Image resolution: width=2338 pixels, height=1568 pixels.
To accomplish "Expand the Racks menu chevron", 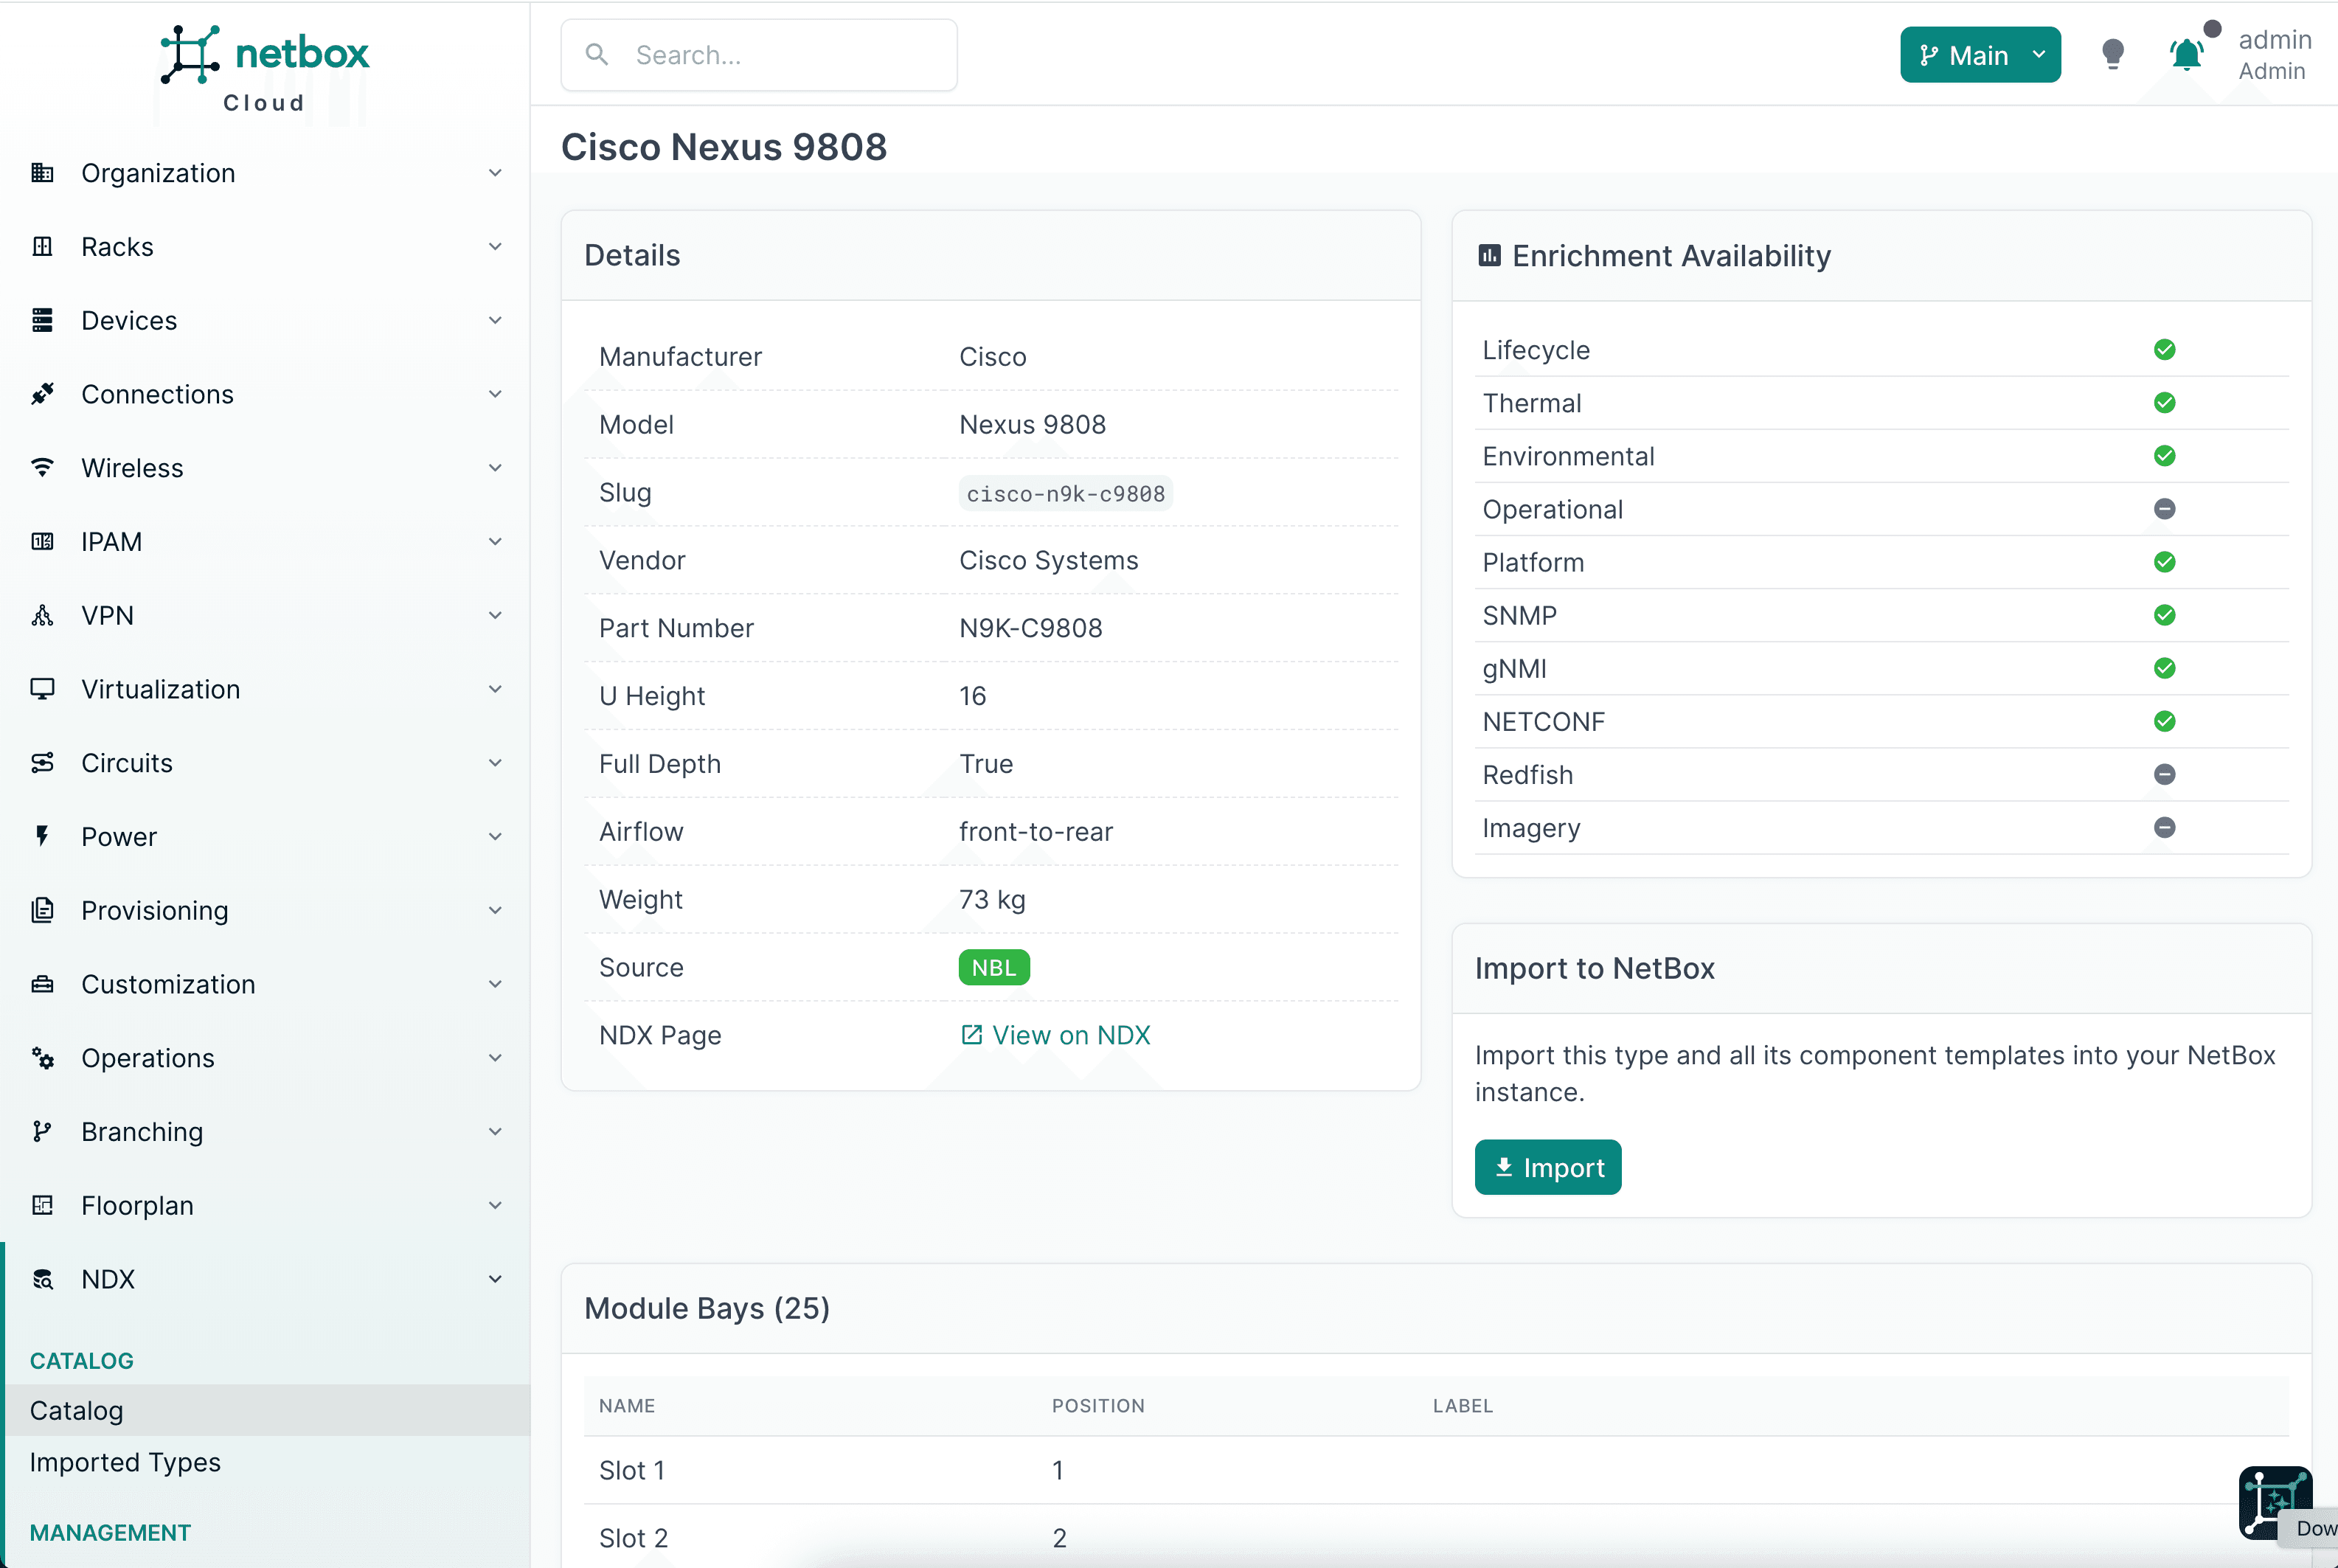I will (x=495, y=247).
